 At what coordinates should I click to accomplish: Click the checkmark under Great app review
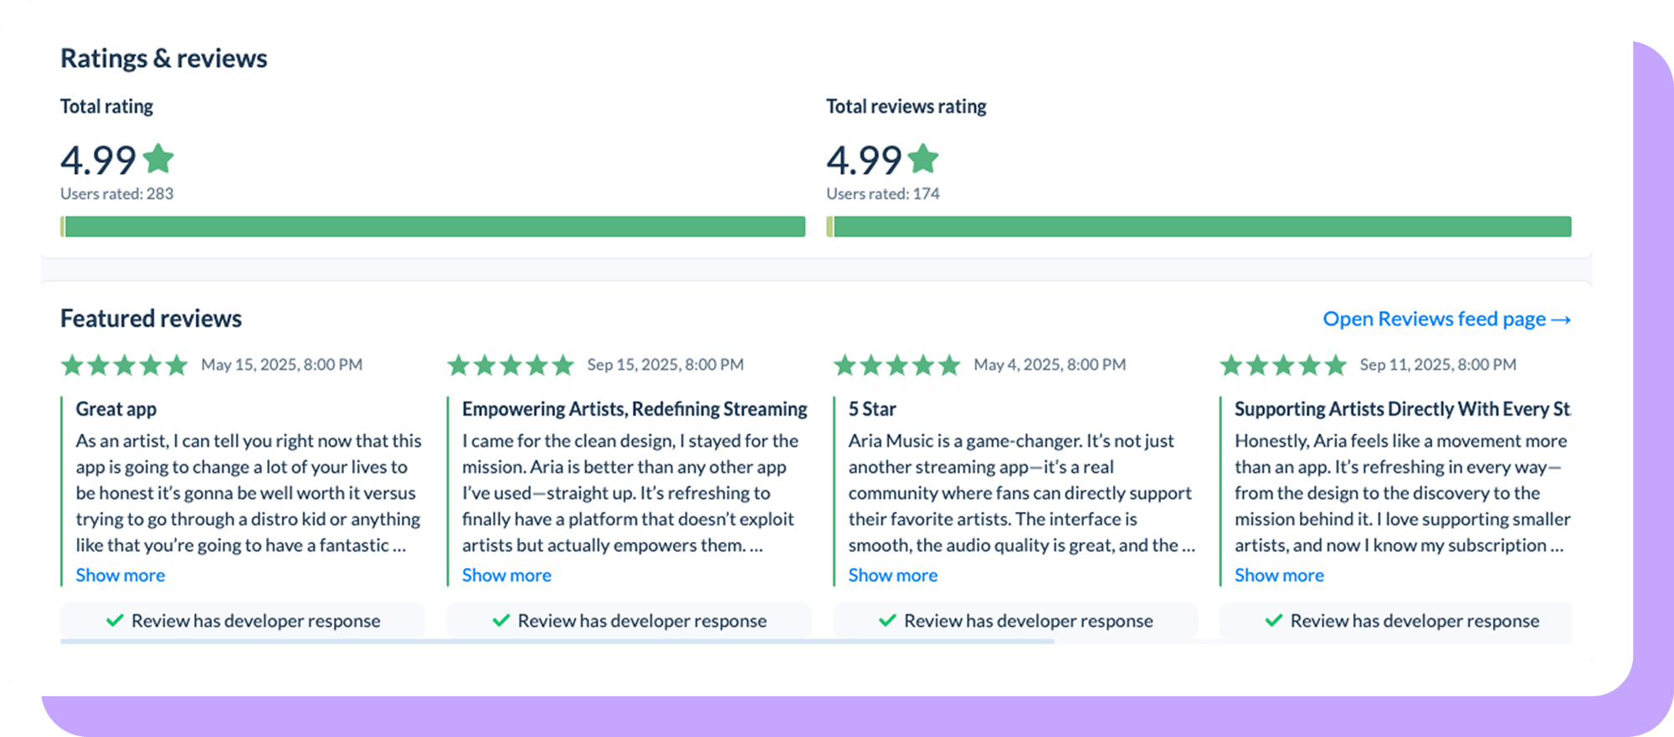tap(116, 621)
